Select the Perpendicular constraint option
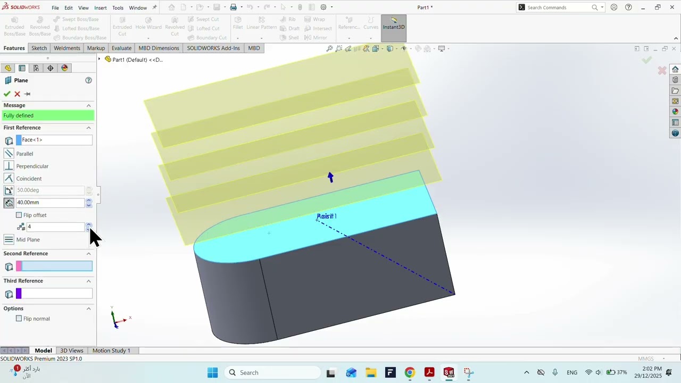This screenshot has width=681, height=383. point(9,166)
